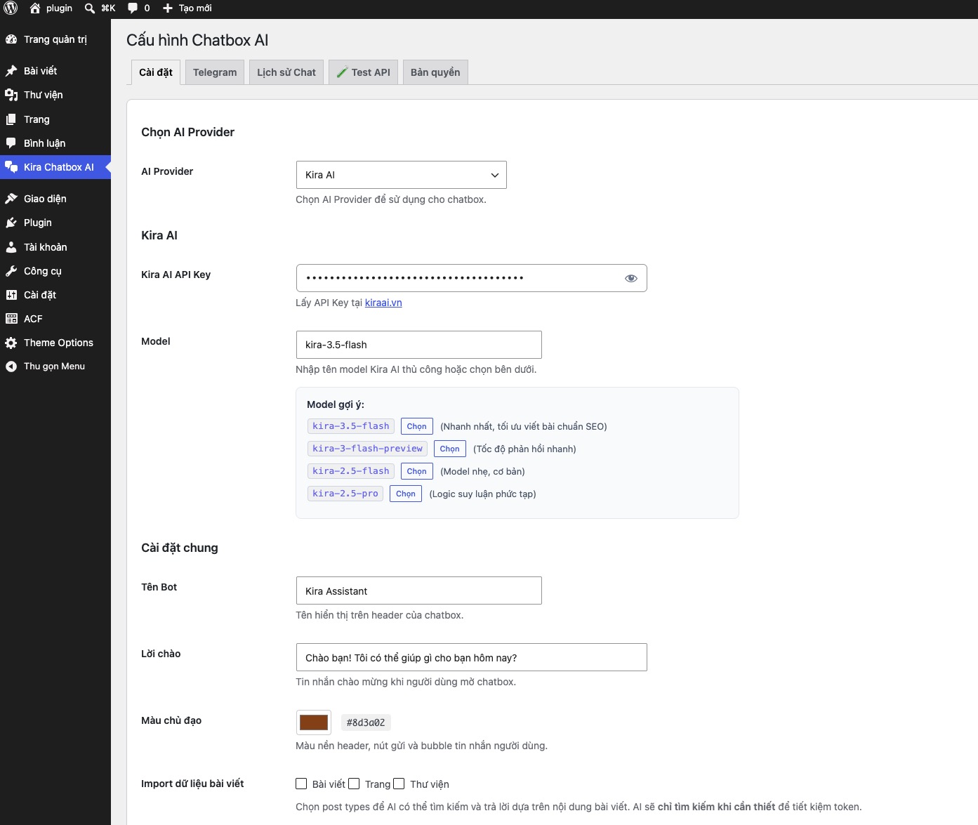Click the Kira AI API Key field

(472, 278)
